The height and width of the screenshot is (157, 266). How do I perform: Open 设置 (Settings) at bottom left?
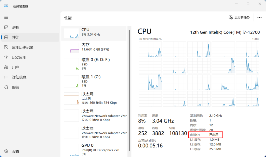pos(16,151)
